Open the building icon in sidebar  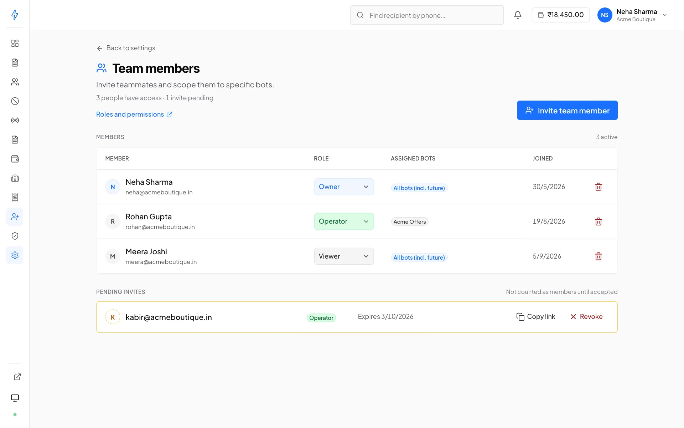tap(15, 178)
